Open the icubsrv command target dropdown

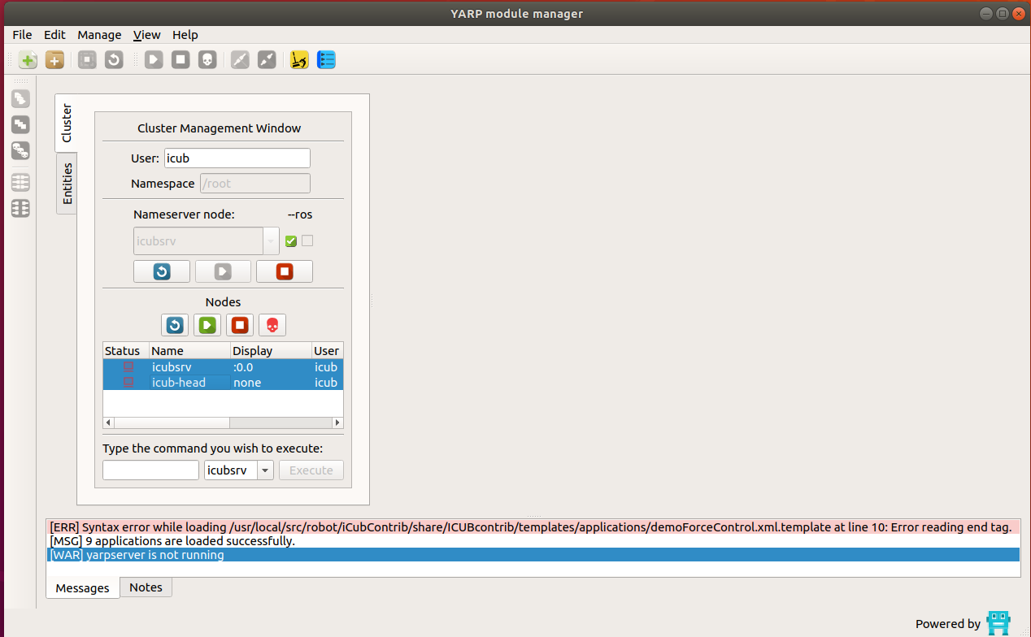click(265, 470)
